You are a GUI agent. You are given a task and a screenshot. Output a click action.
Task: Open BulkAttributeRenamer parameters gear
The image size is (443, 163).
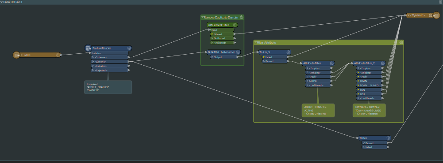238,52
